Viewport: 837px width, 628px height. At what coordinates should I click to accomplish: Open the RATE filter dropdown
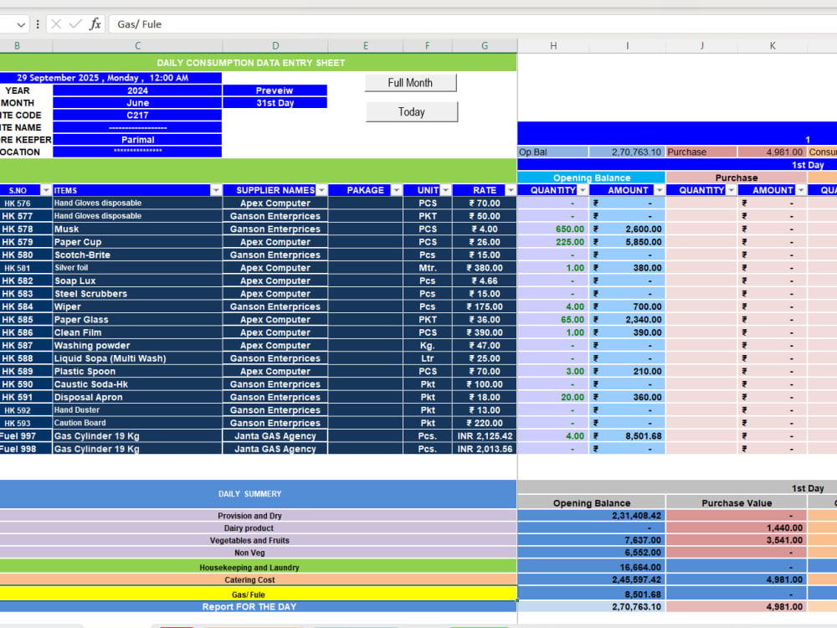(511, 191)
